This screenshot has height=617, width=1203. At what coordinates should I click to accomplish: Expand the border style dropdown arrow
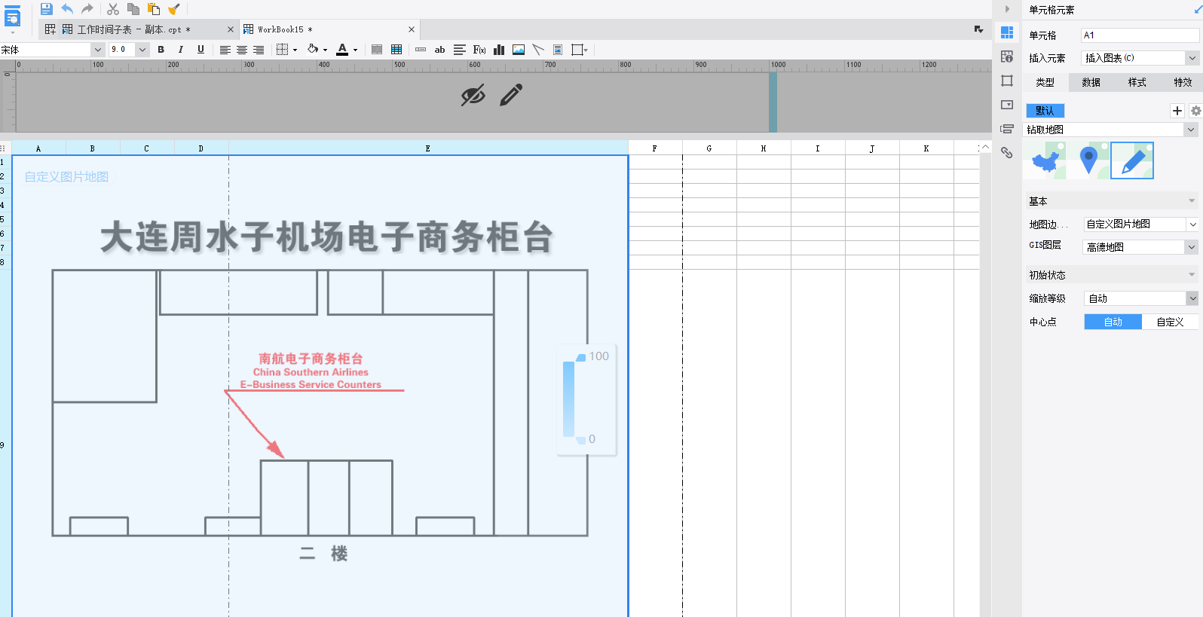[295, 50]
